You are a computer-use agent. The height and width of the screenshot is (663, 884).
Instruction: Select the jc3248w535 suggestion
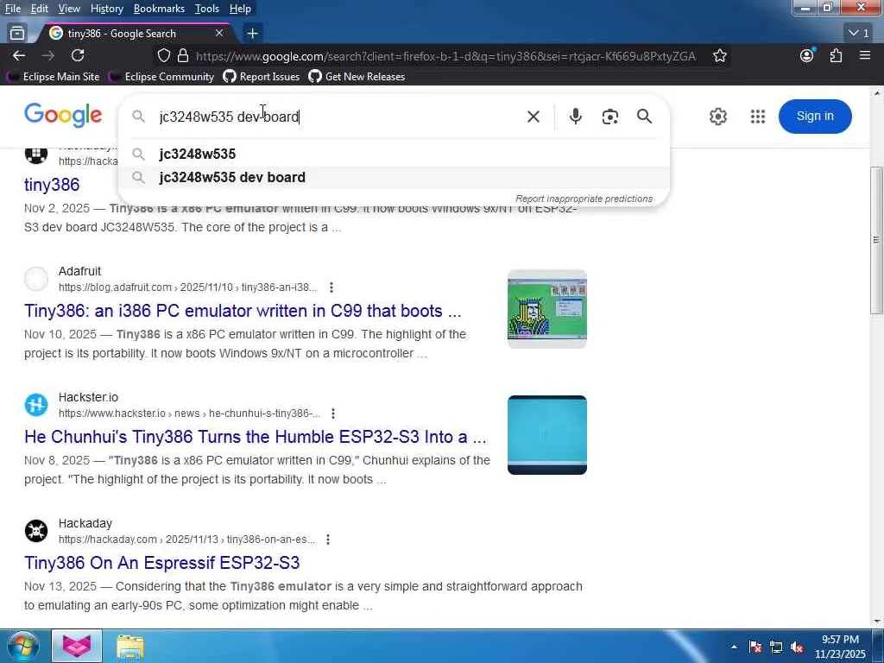pos(394,154)
